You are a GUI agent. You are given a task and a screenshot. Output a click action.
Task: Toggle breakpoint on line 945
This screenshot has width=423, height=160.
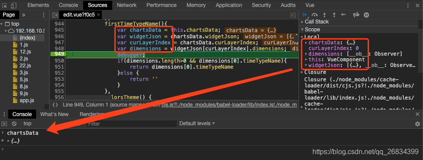(x=59, y=30)
